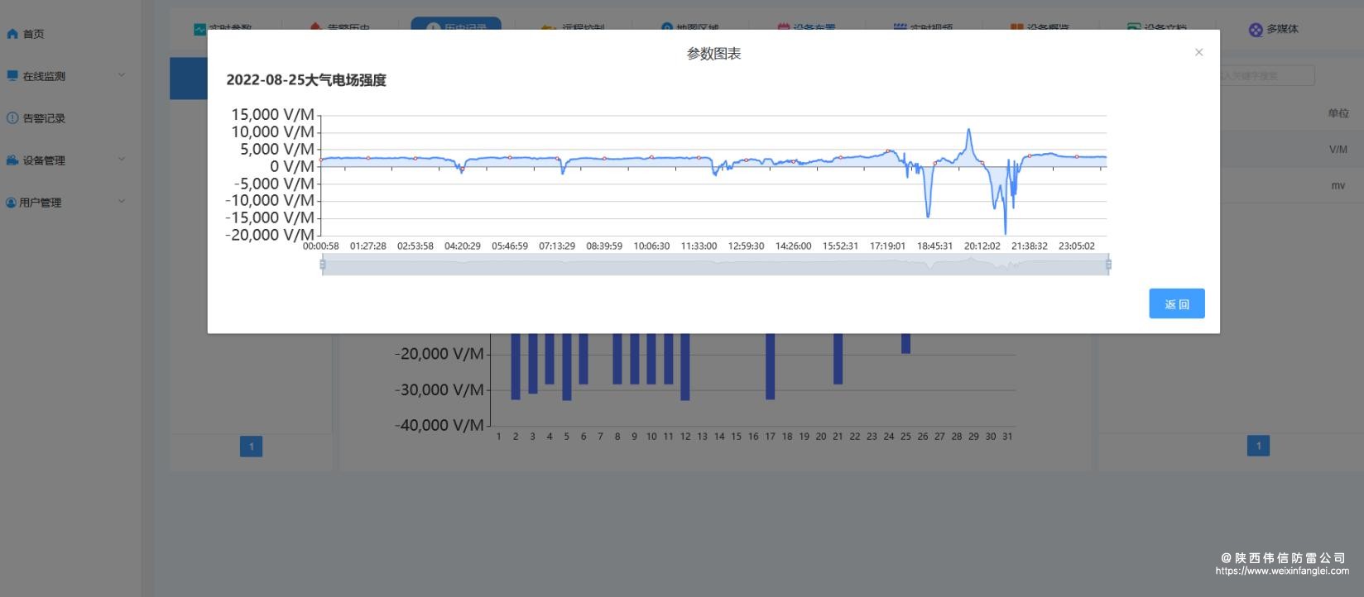Click the chart data zoom track
The height and width of the screenshot is (597, 1364).
point(715,265)
